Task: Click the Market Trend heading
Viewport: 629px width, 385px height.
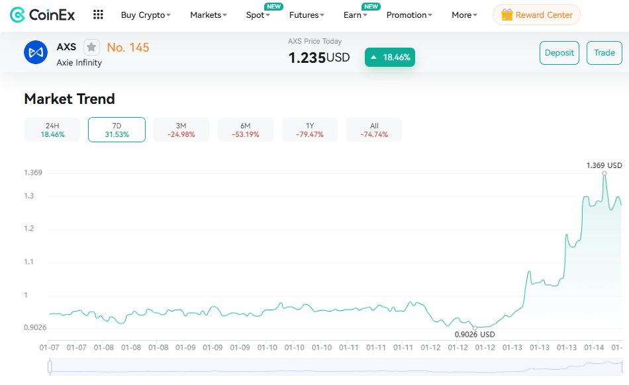Action: [x=70, y=99]
